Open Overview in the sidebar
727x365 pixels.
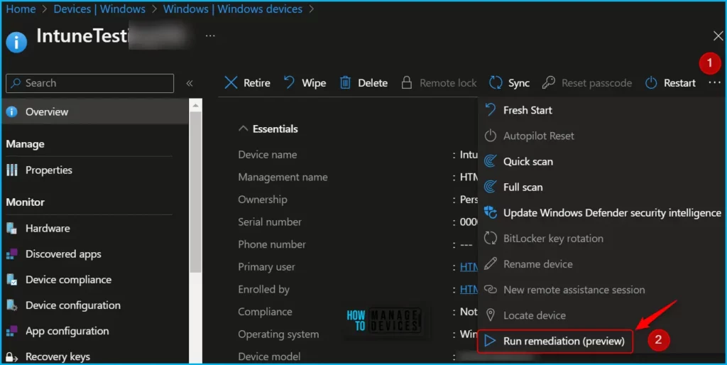[94, 111]
